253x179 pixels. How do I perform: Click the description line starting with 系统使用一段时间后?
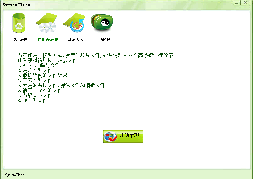[x=95, y=55]
